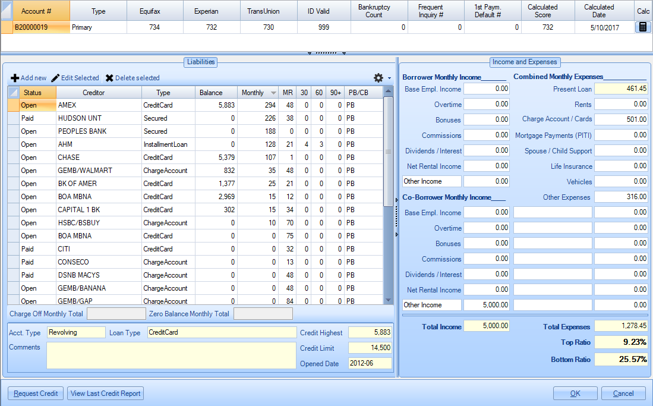Sort by the Status column header
This screenshot has height=406, width=653.
point(37,93)
